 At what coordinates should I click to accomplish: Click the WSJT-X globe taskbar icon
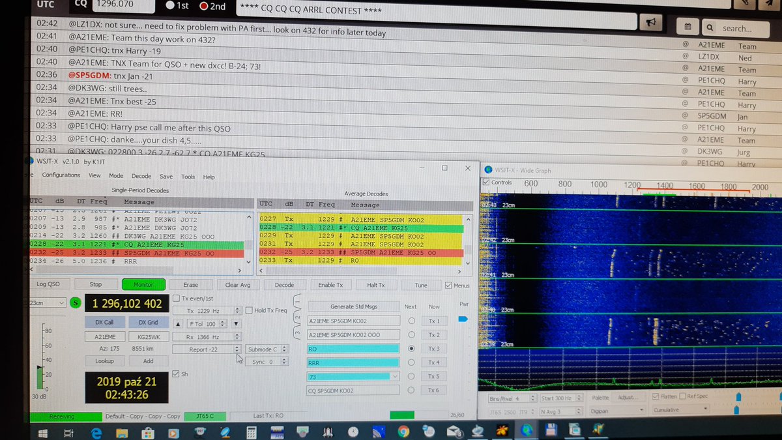(527, 431)
